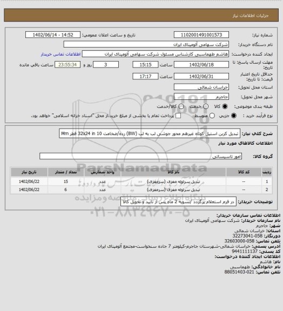The height and width of the screenshot is (311, 283).
Task: Click the buyer organization name field
Action: pos(146,44)
